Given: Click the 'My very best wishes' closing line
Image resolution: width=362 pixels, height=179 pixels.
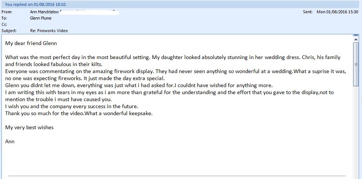Looking at the screenshot, I should point(29,127).
